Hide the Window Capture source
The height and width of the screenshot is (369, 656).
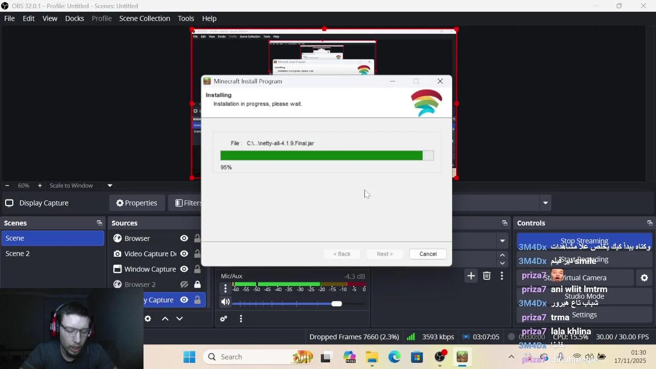click(x=184, y=269)
